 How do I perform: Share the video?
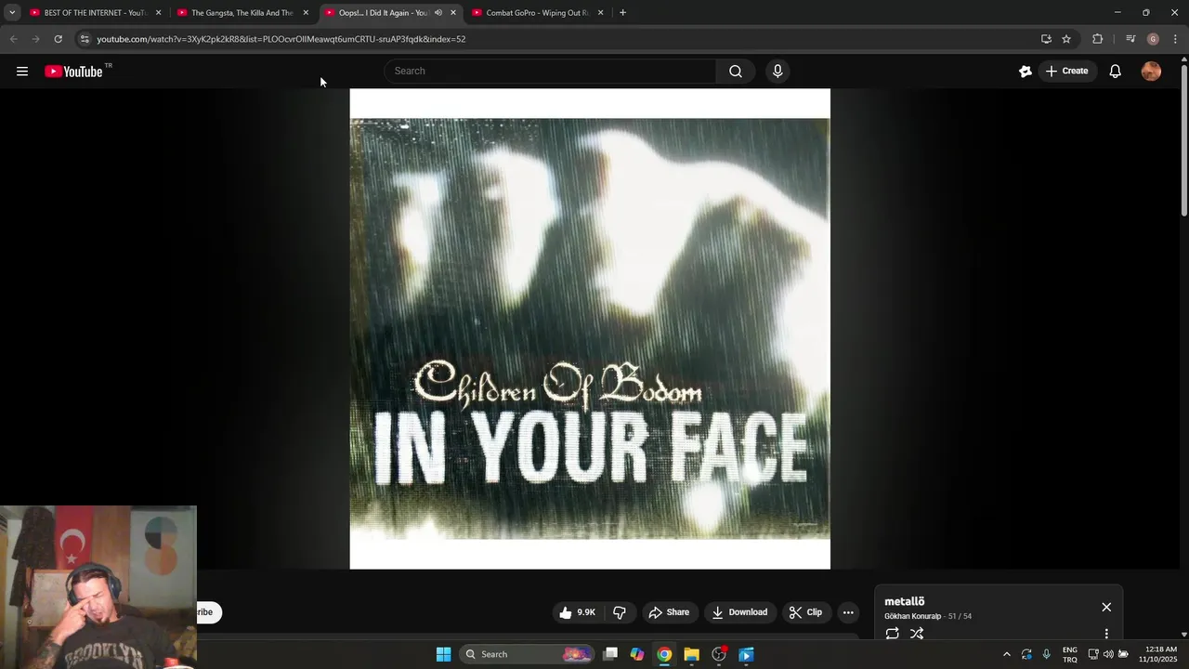[669, 612]
